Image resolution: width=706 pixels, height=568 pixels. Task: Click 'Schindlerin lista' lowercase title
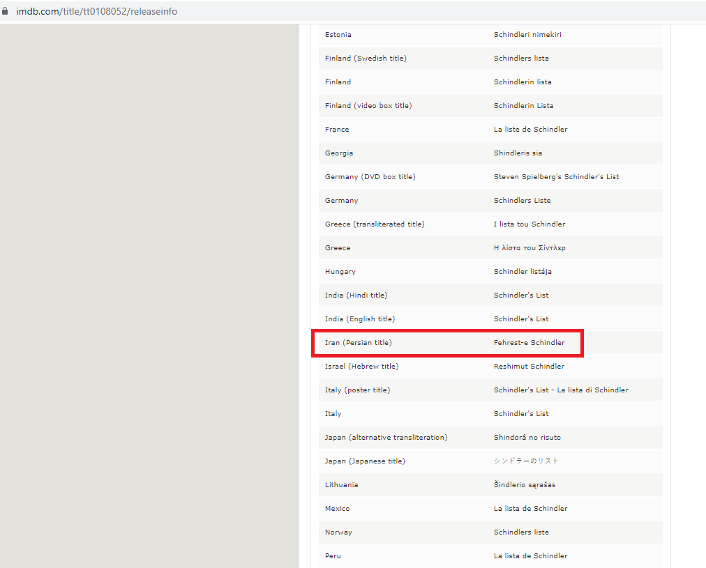click(523, 82)
